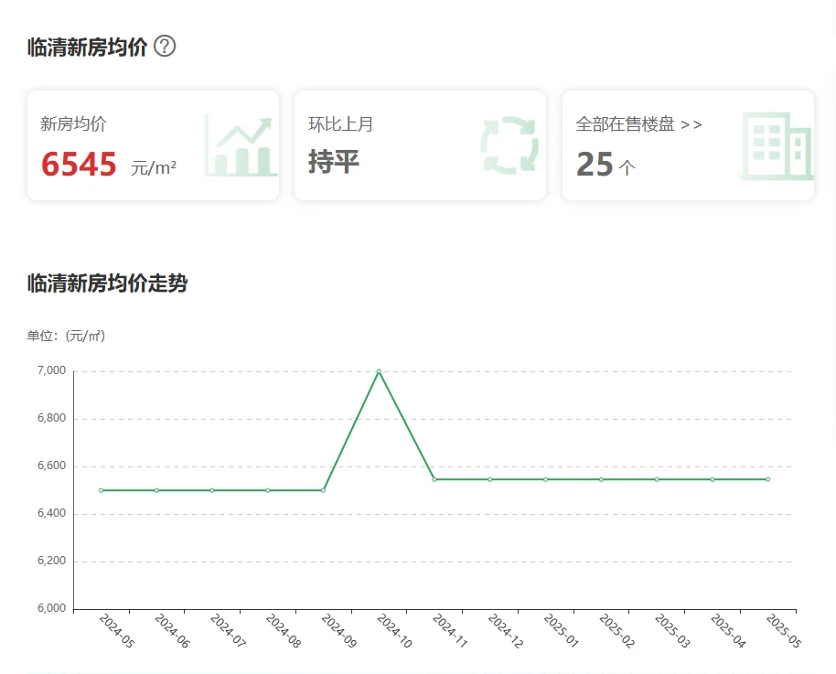Click the 6,000 y-axis label

pos(51,609)
